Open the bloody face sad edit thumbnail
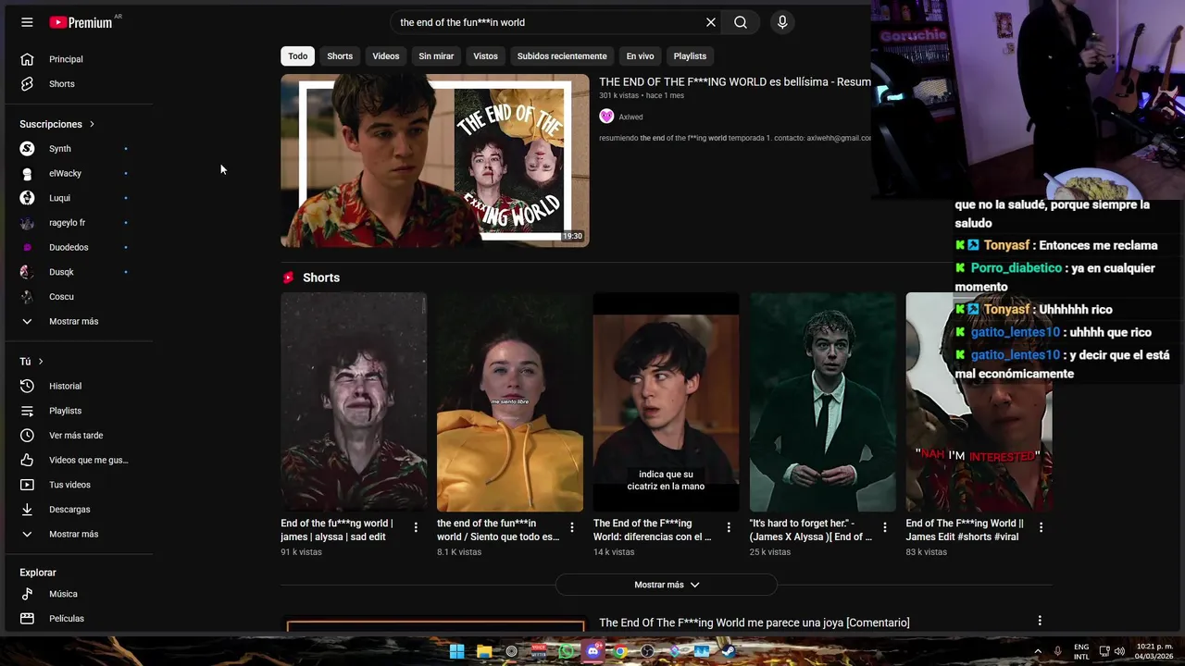 tap(354, 401)
